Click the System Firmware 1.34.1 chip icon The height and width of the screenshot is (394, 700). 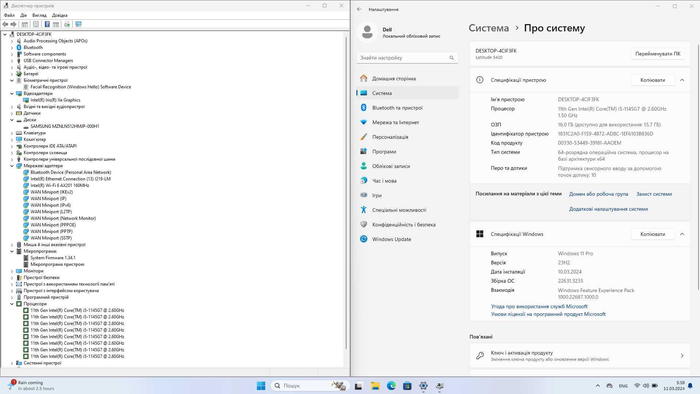pos(26,258)
